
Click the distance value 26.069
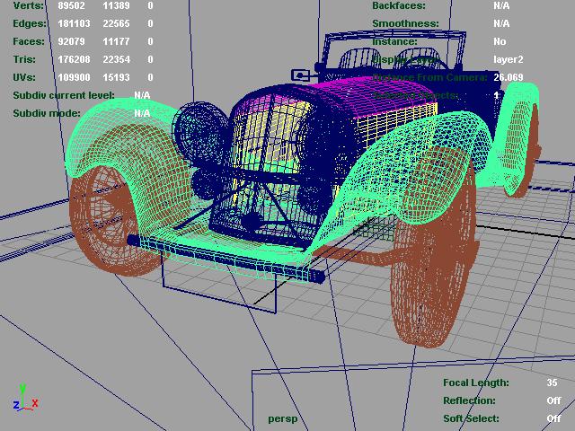pos(509,77)
